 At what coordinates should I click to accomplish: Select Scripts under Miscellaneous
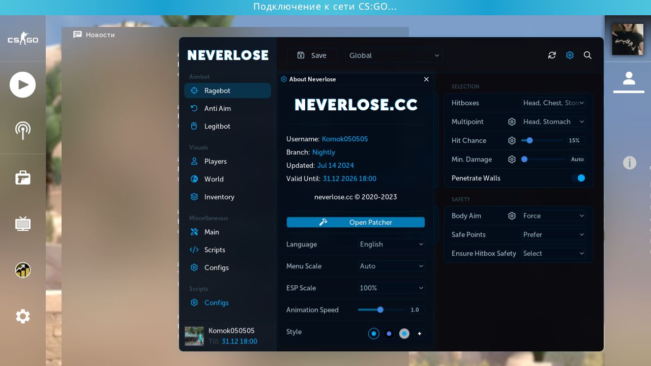[x=227, y=250]
